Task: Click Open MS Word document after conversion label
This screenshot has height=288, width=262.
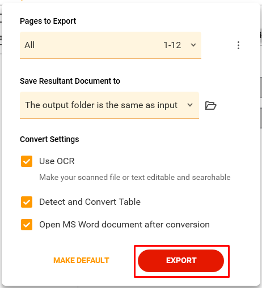Action: tap(124, 225)
